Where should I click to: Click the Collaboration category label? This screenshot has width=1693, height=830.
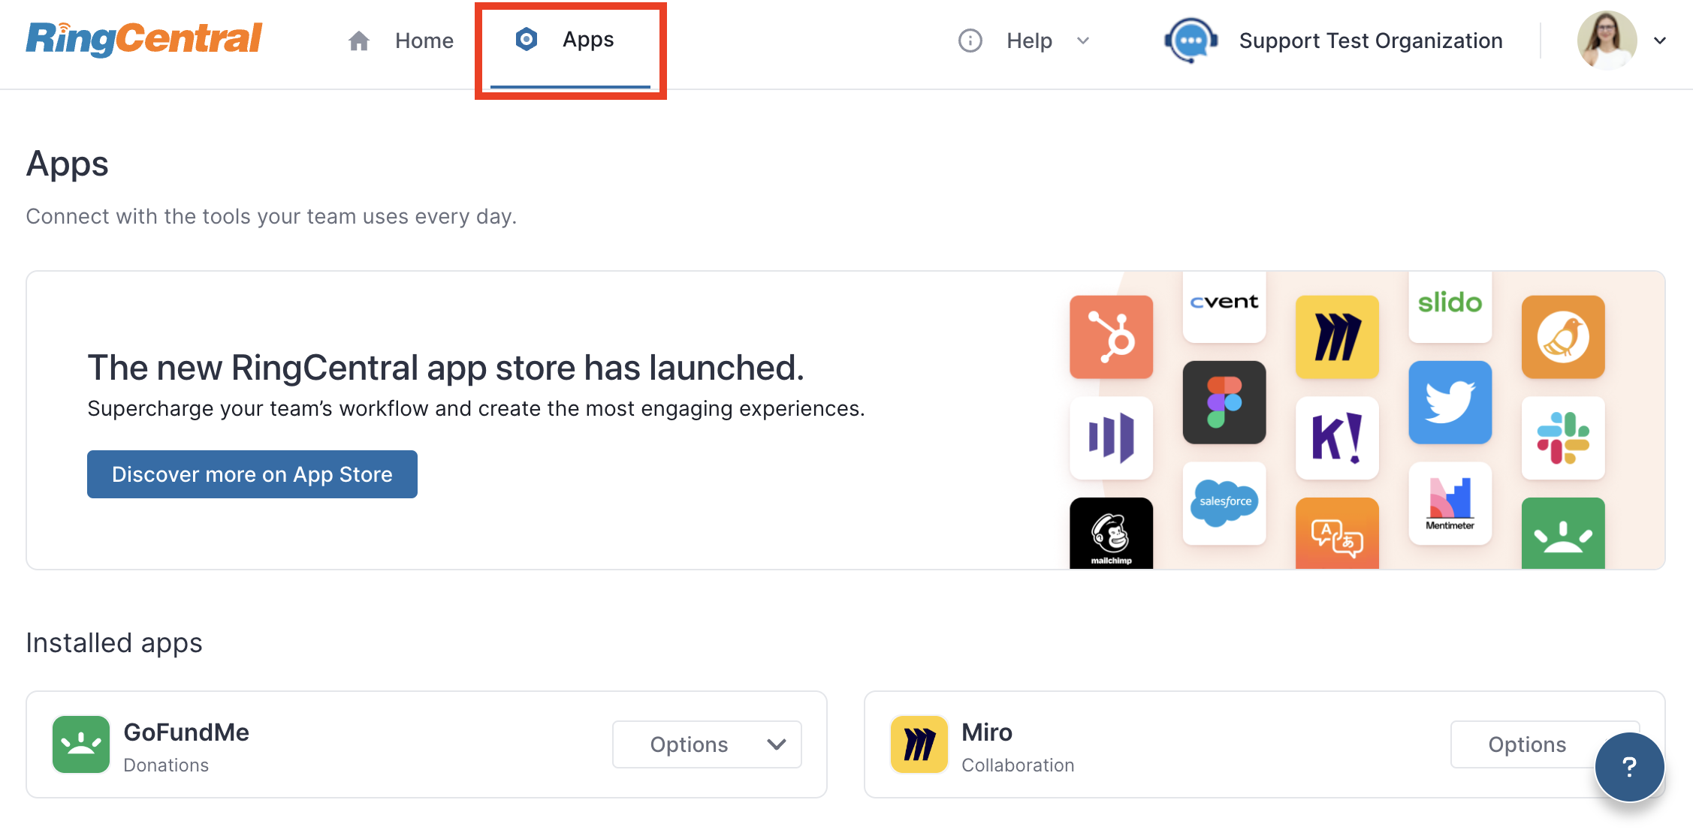pyautogui.click(x=1018, y=765)
